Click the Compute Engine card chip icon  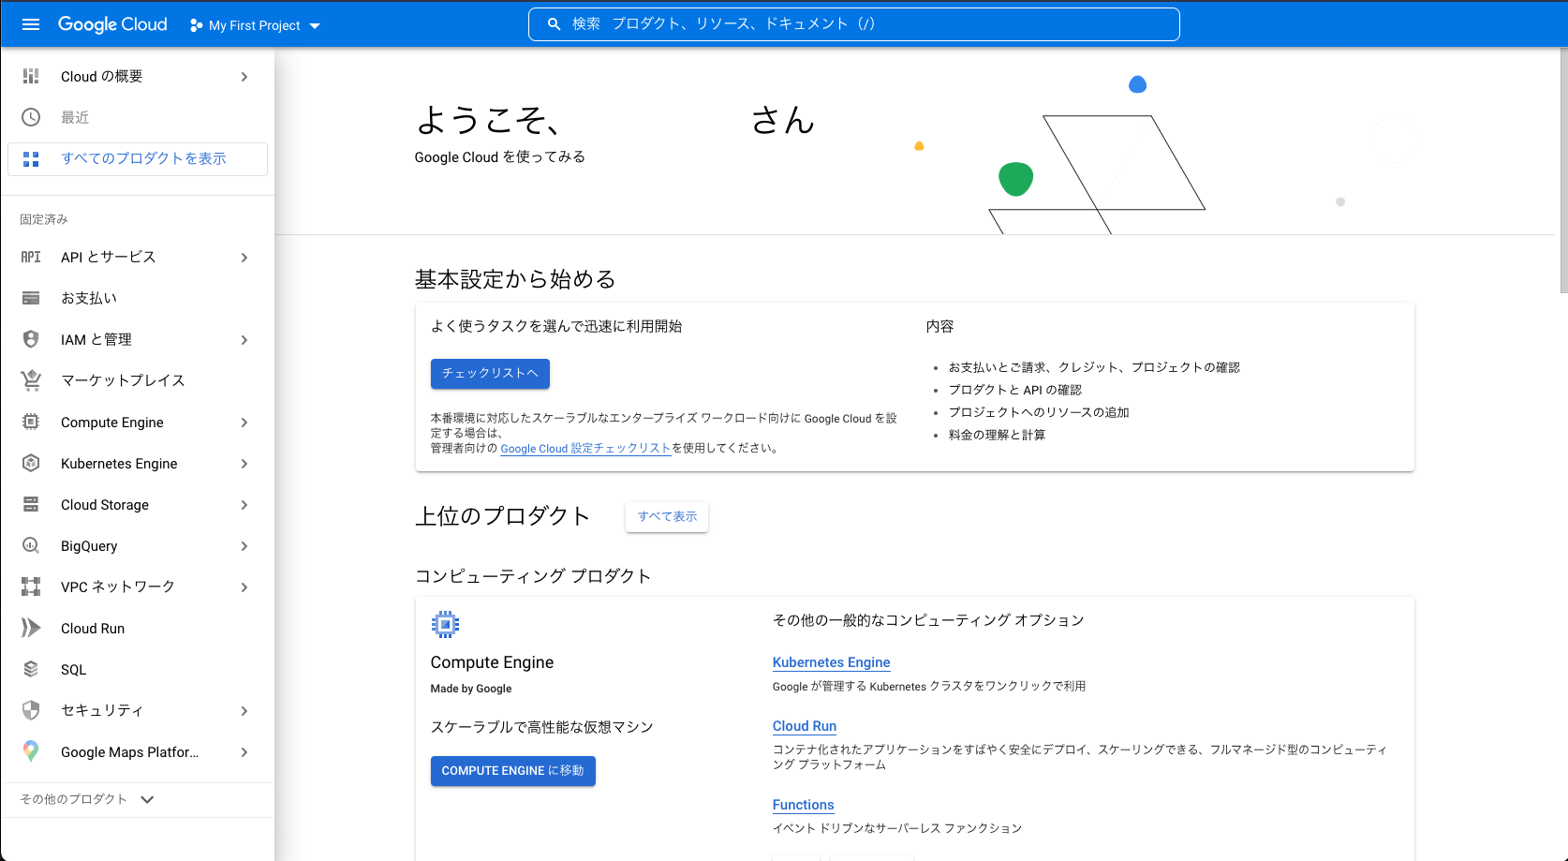[445, 624]
